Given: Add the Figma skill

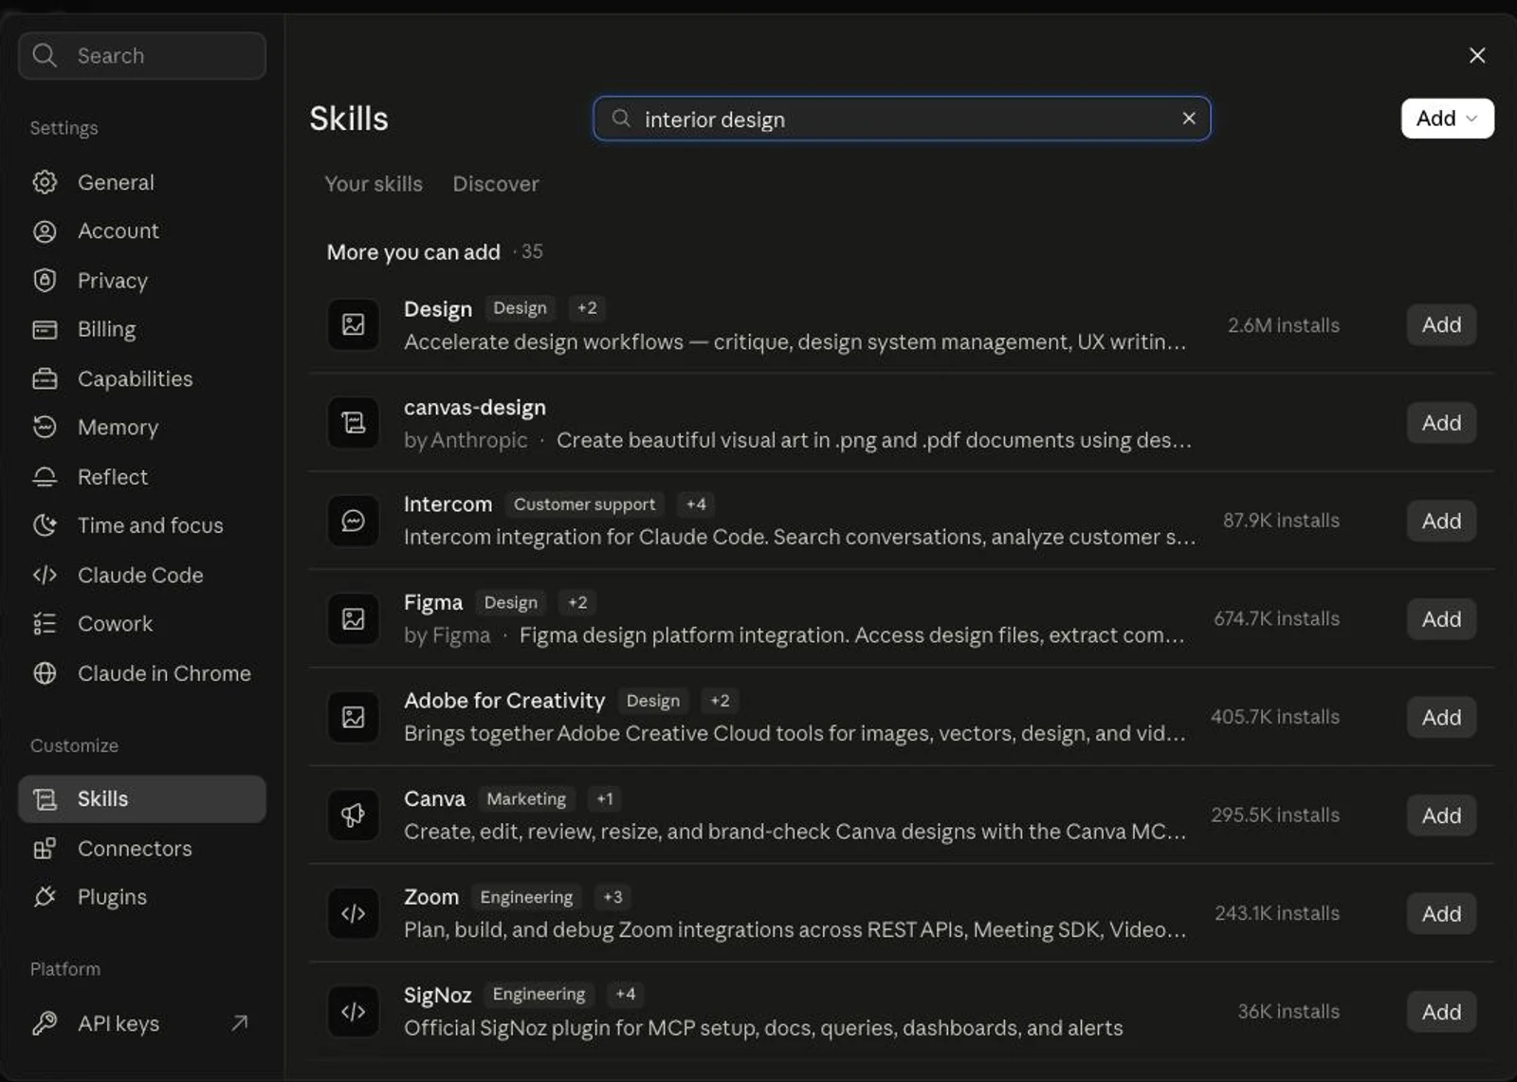Looking at the screenshot, I should (1441, 619).
